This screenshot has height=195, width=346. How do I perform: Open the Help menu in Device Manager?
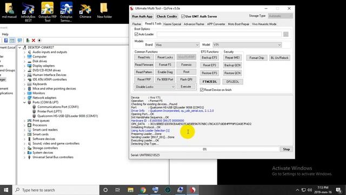click(5, 34)
